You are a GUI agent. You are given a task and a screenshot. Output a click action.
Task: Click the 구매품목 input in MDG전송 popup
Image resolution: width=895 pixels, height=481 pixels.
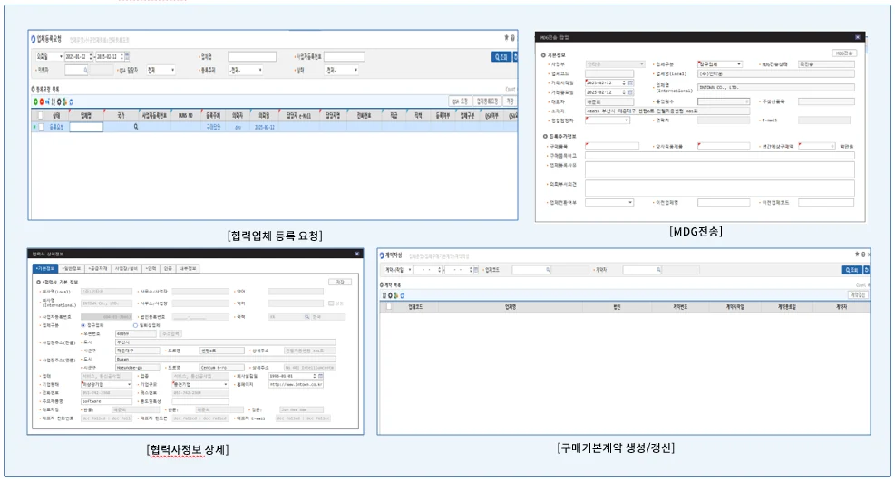click(612, 146)
